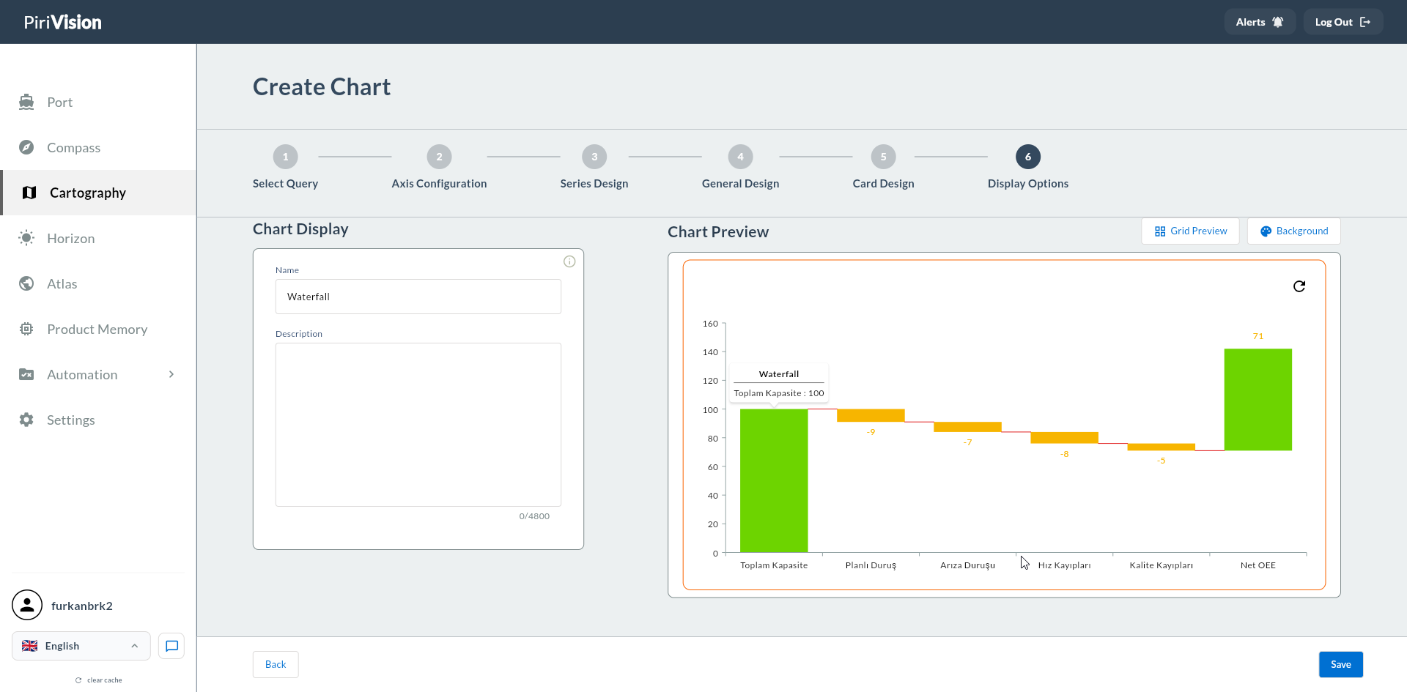Open the English language dropdown
This screenshot has width=1407, height=692.
(81, 646)
